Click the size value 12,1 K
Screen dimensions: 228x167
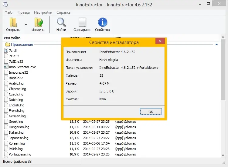point(74,138)
